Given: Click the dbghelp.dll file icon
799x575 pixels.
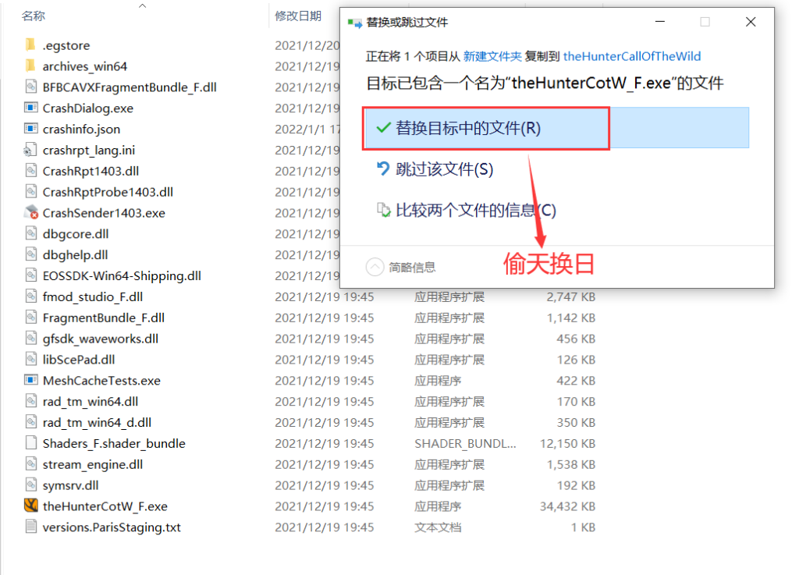Looking at the screenshot, I should point(30,254).
